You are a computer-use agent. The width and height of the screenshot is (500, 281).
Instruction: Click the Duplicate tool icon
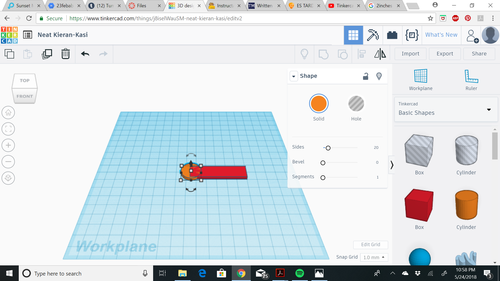(x=47, y=54)
